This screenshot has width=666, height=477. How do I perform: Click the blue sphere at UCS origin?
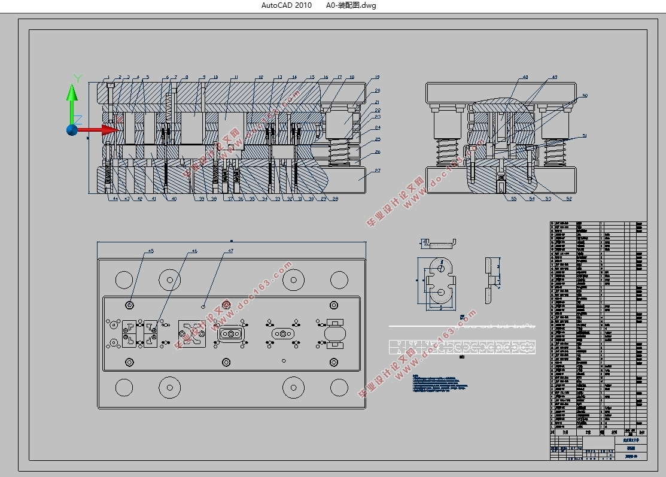(x=72, y=129)
